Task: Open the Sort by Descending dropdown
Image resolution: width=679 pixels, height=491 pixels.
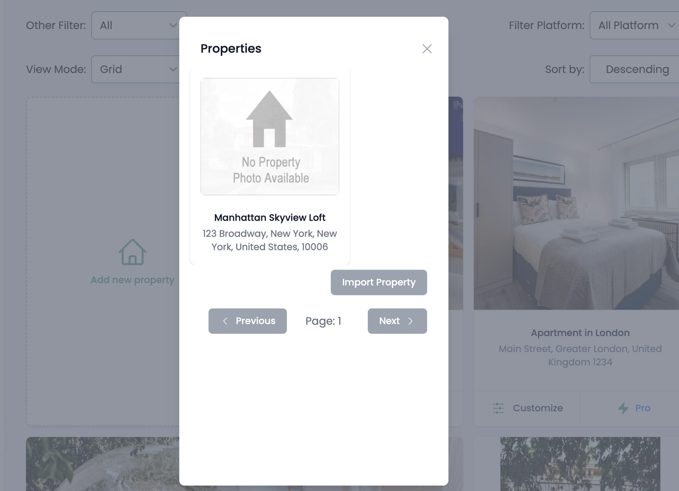Action: click(634, 69)
